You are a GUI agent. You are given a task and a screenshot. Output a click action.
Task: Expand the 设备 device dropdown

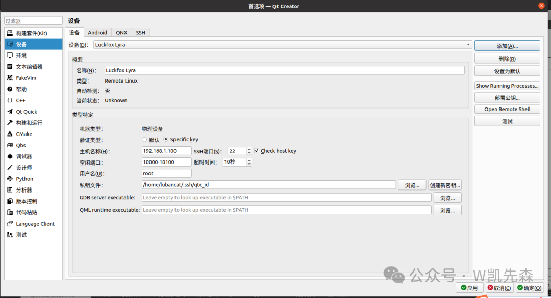282,45
